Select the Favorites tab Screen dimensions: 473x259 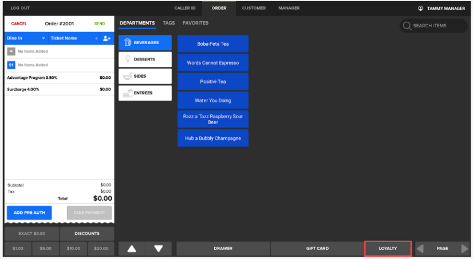point(195,23)
